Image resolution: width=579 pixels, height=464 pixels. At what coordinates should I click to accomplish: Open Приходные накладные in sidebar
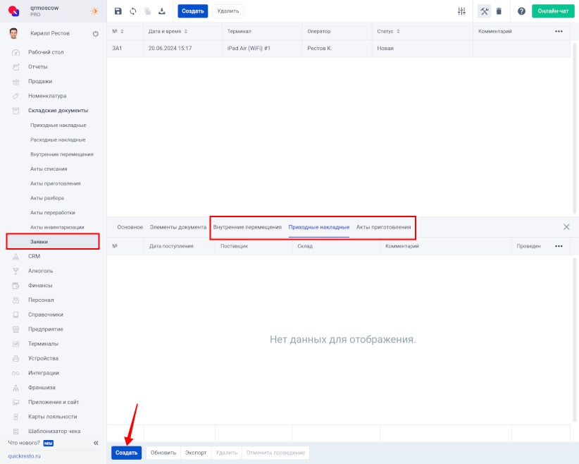coord(58,125)
